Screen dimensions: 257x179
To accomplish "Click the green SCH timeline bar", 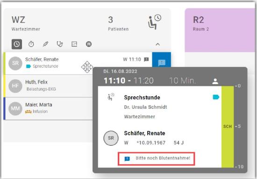I will 228,127.
